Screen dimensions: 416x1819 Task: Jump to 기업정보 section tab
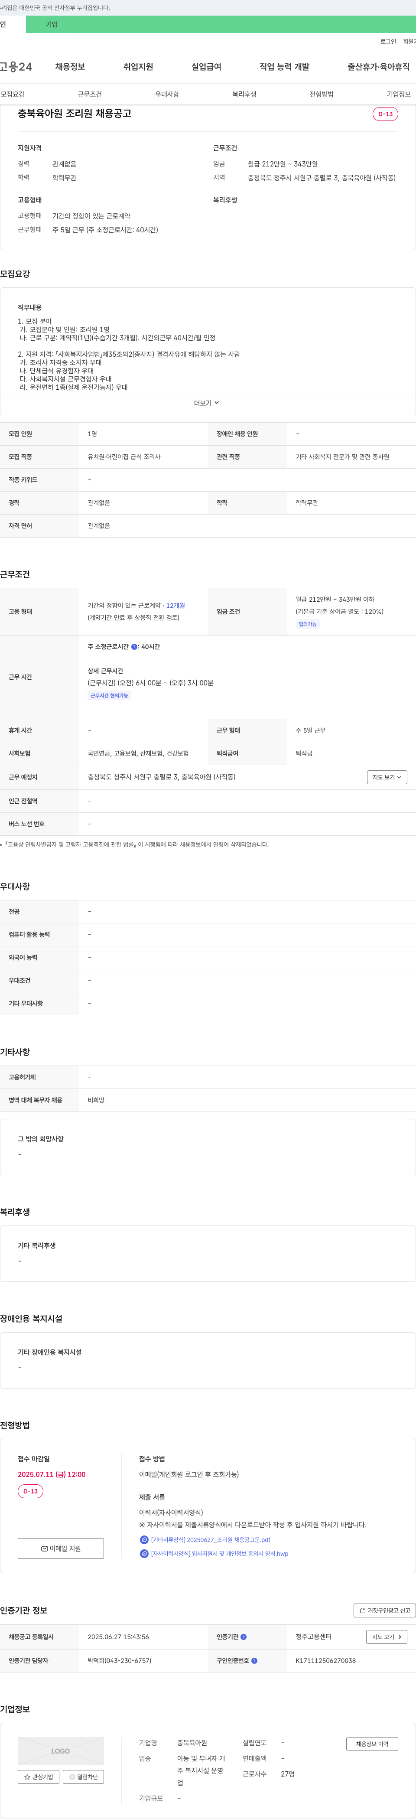point(398,94)
